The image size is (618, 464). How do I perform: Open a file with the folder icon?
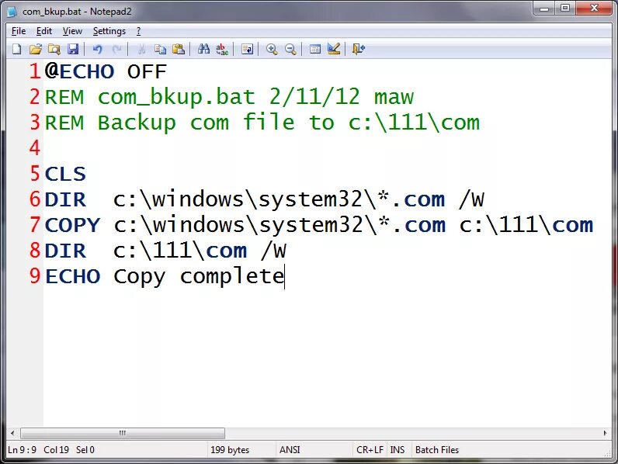(36, 49)
